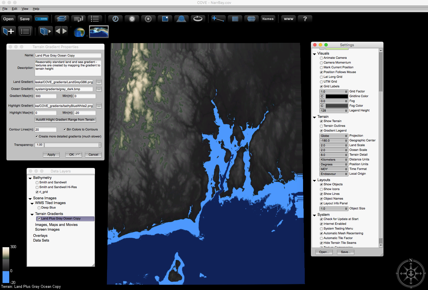Click the help question mark icon
Viewport: 428px width, 290px height.
(x=305, y=19)
